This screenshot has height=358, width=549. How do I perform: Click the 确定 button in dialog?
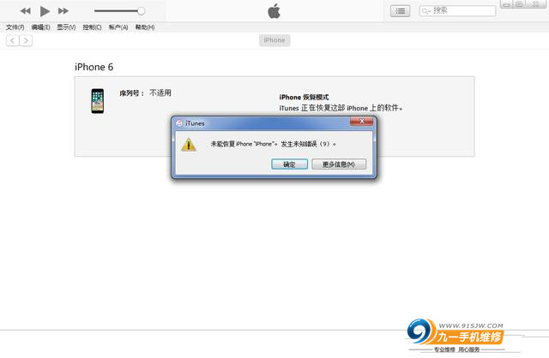click(x=290, y=164)
